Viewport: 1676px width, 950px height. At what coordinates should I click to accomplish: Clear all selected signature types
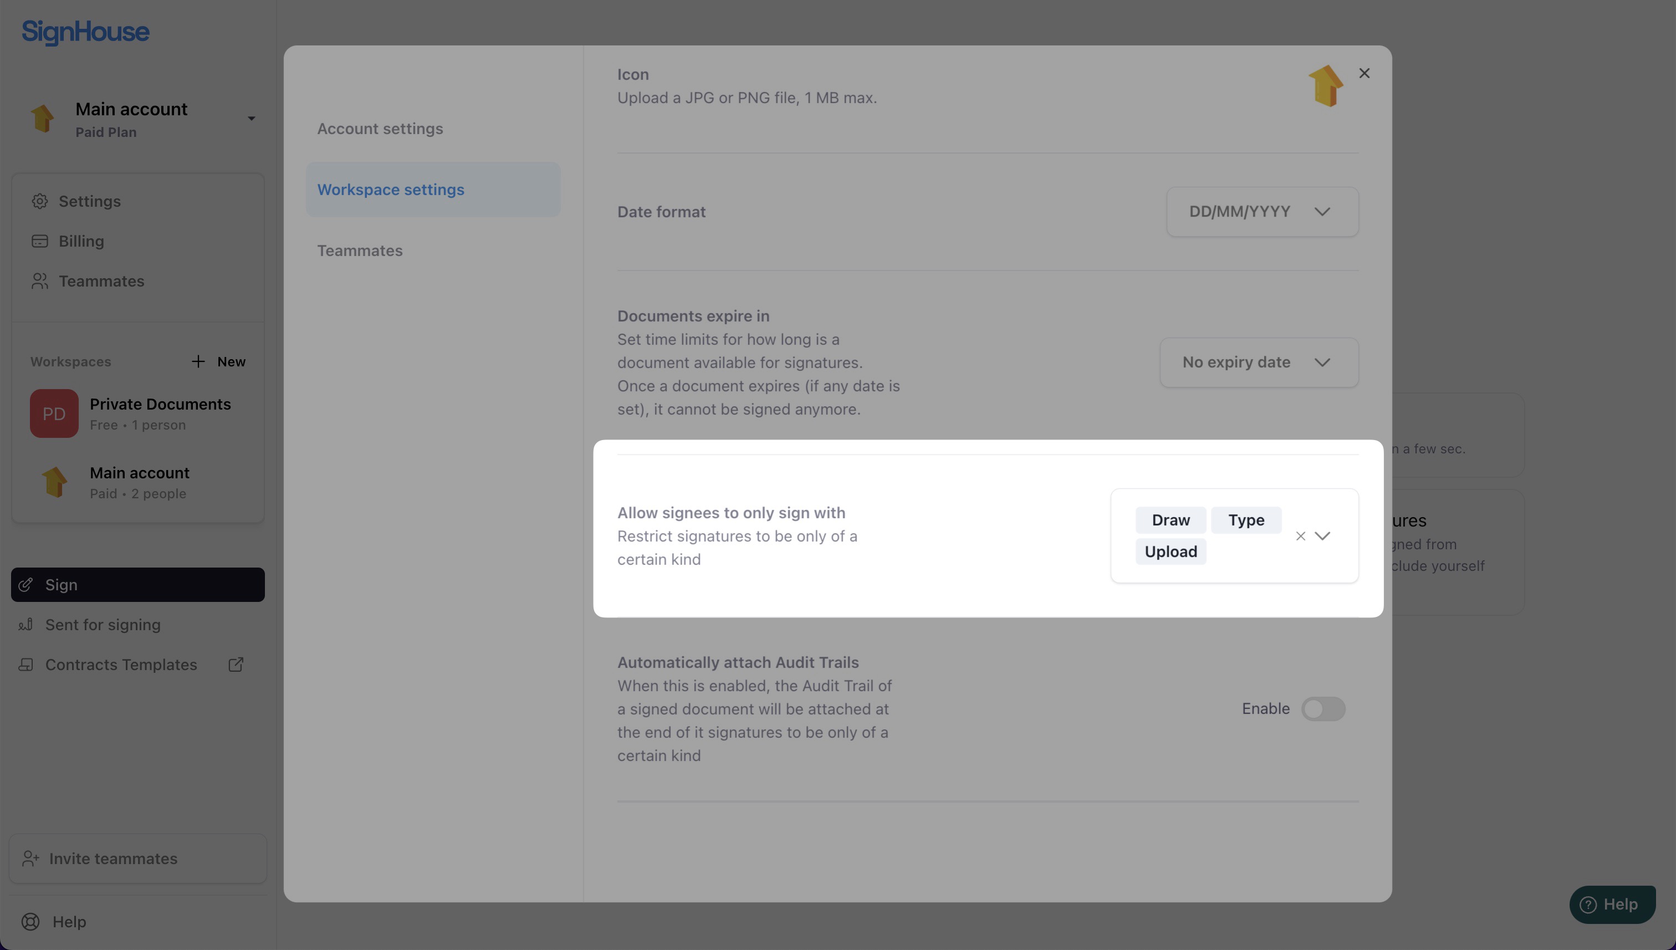1300,535
